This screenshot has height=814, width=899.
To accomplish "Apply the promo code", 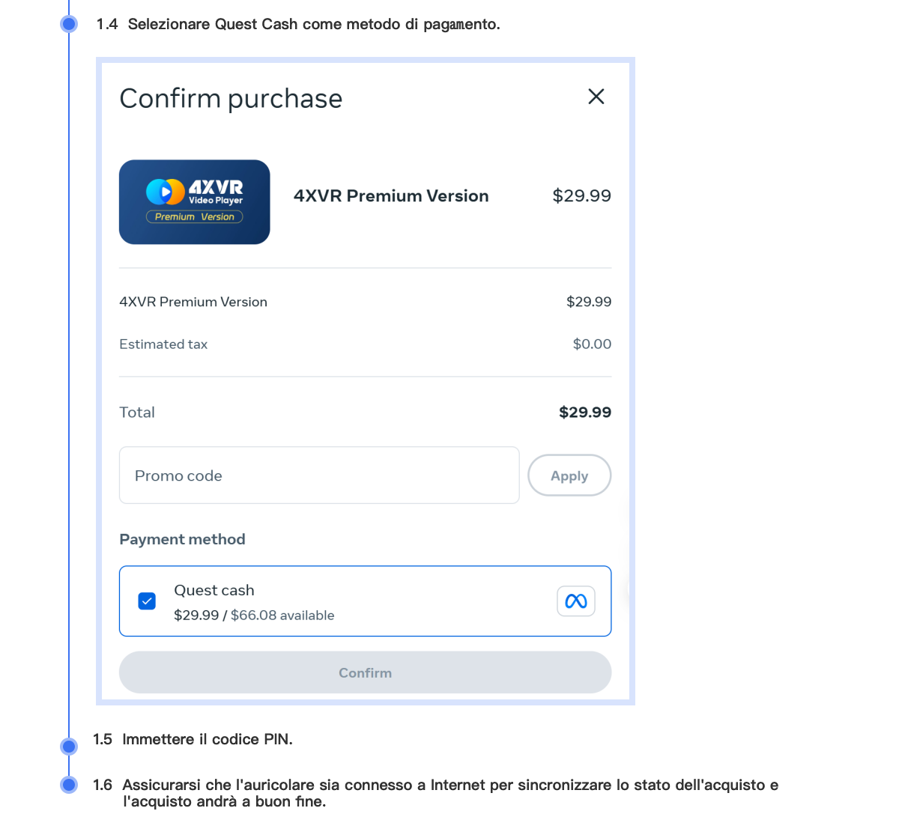I will coord(569,476).
